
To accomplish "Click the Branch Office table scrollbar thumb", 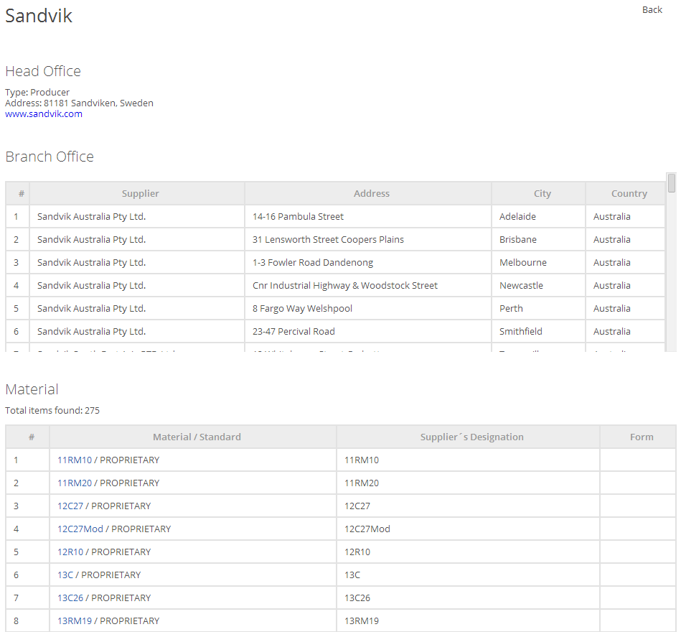I will [672, 182].
